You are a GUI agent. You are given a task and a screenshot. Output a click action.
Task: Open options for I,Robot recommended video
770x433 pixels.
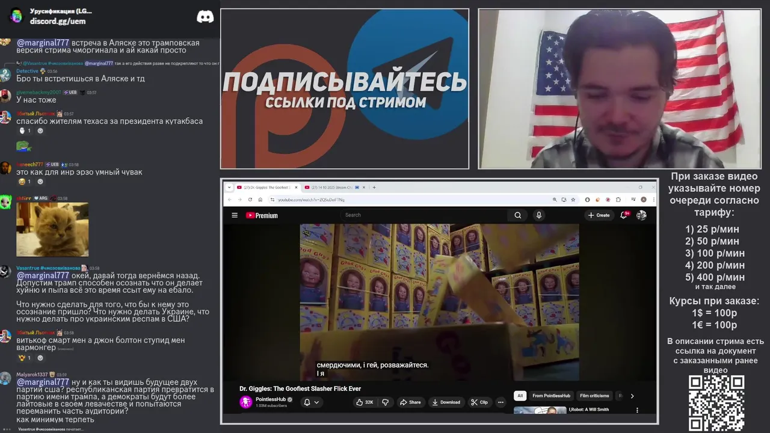click(x=637, y=410)
